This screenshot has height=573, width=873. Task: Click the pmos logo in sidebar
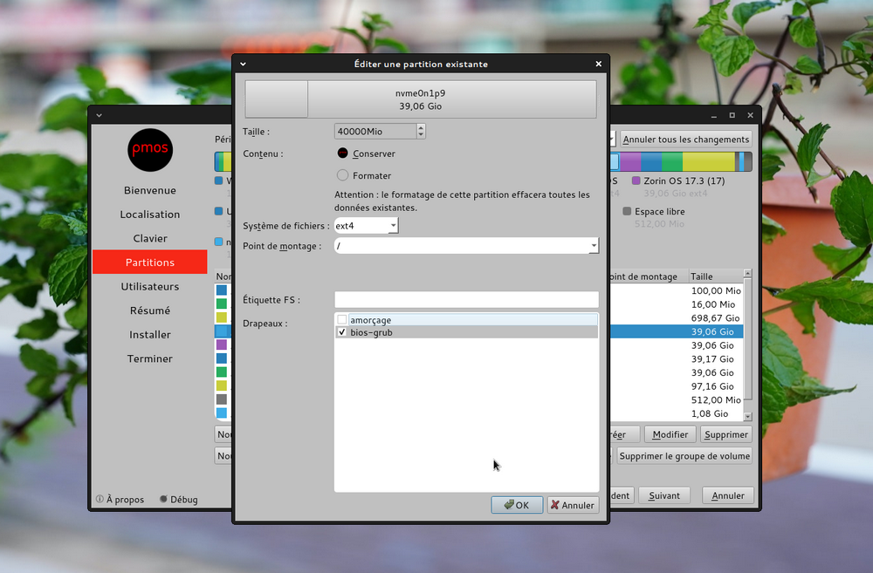tap(150, 150)
